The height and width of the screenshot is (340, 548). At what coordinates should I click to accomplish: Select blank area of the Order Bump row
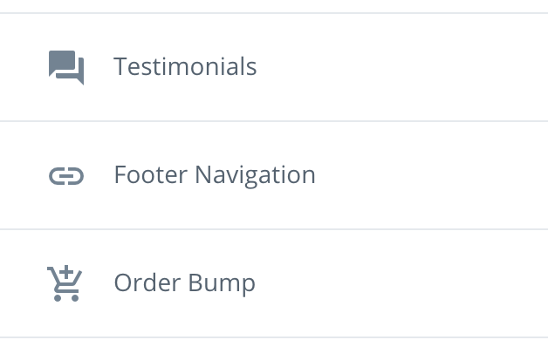click(x=402, y=283)
